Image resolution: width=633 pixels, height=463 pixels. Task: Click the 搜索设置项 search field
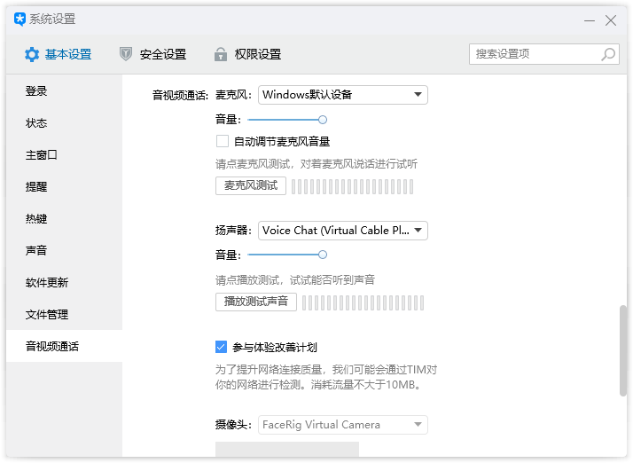point(543,54)
